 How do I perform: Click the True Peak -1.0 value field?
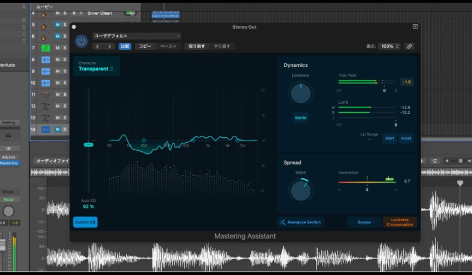click(x=407, y=82)
